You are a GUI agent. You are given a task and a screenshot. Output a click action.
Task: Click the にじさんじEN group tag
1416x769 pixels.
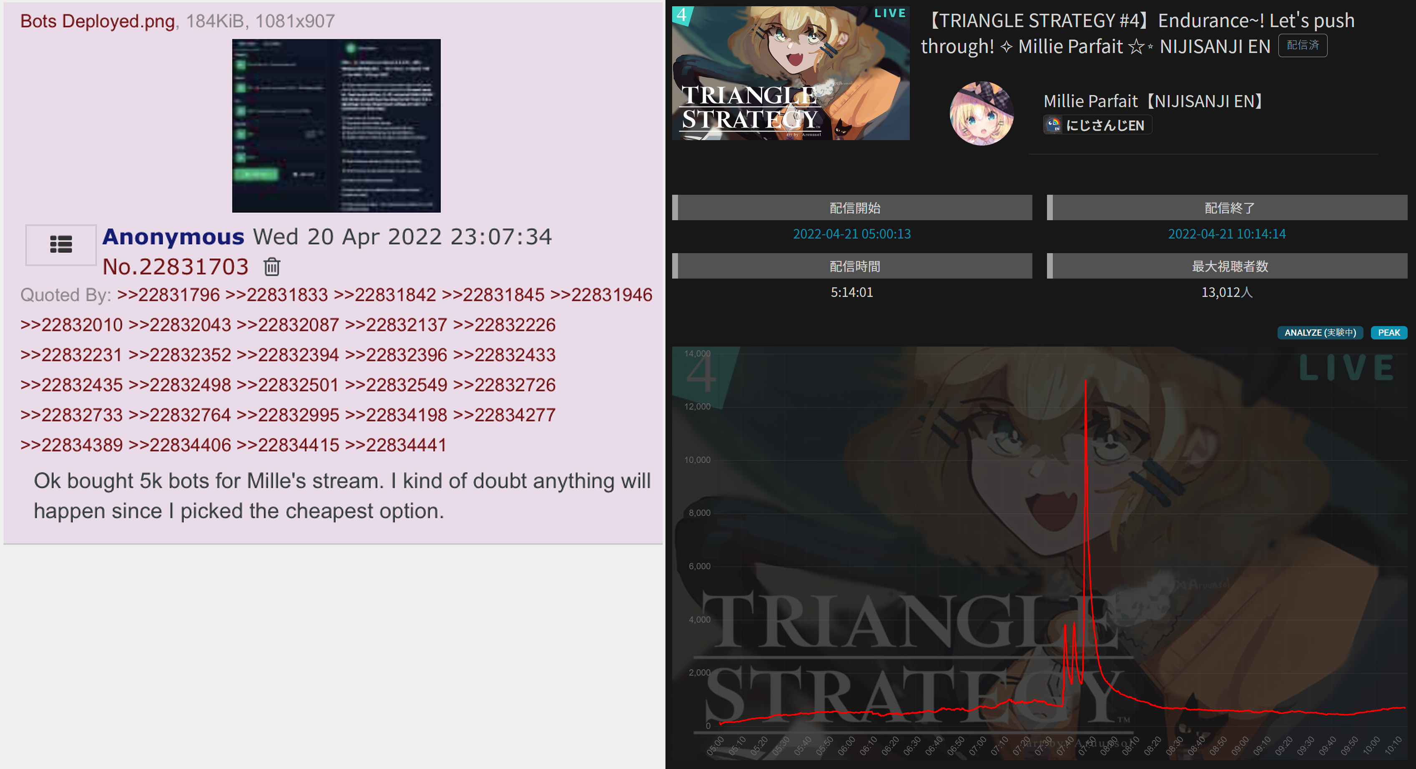click(x=1098, y=126)
